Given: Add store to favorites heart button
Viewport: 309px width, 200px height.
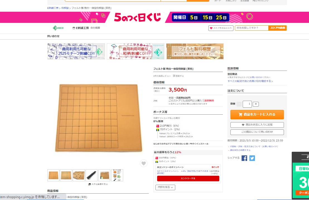Looking at the screenshot, I should click(221, 28).
